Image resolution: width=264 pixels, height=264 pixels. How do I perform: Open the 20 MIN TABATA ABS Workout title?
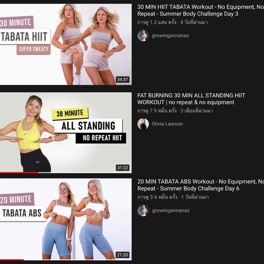click(x=201, y=185)
